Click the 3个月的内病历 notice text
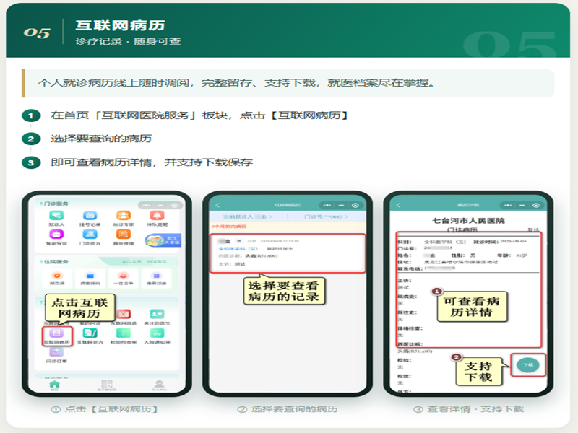The width and height of the screenshot is (578, 433). click(229, 227)
